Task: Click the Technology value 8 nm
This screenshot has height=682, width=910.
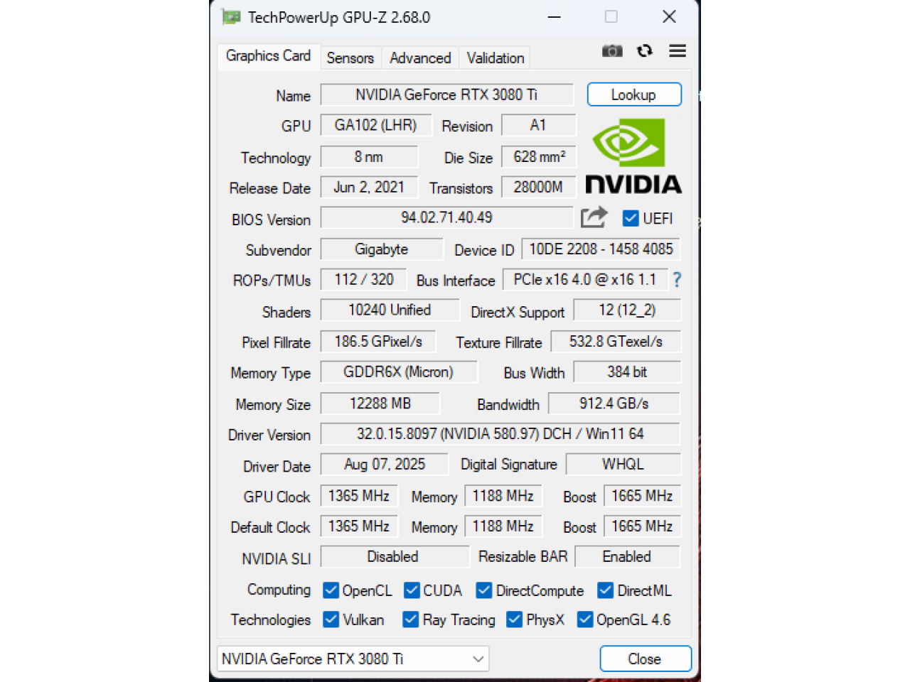Action: coord(369,156)
